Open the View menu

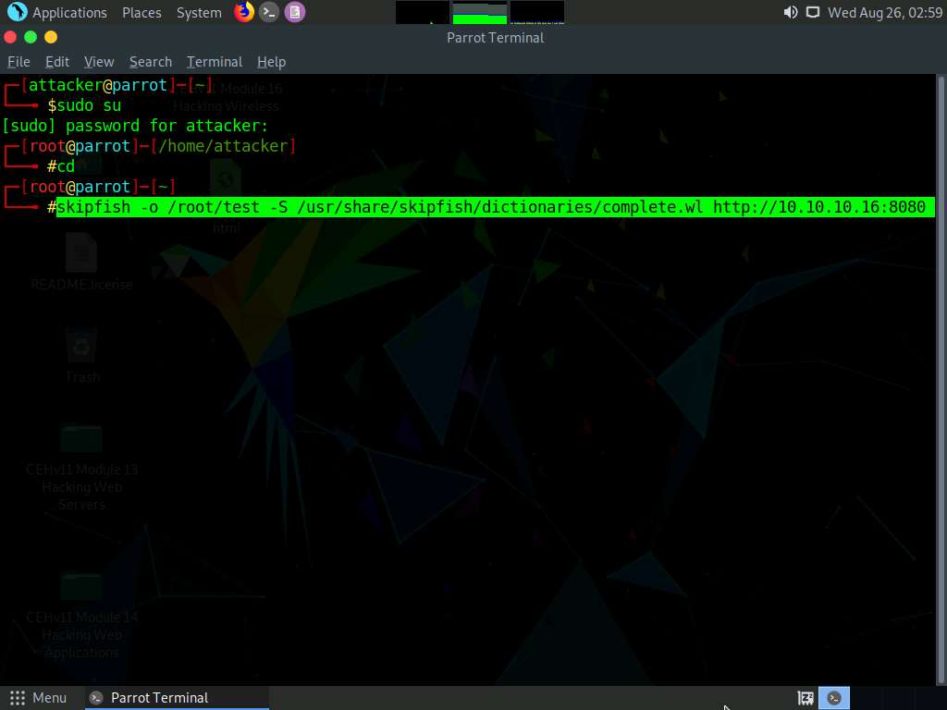tap(99, 62)
